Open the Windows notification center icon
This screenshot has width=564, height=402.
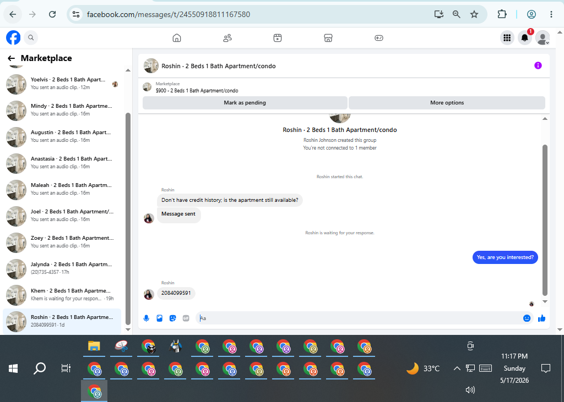546,368
